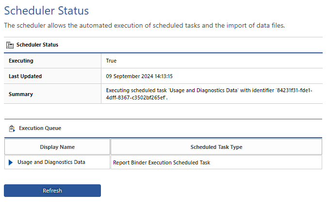
Task: Select the Scheduled Task Type column header
Action: (x=216, y=147)
